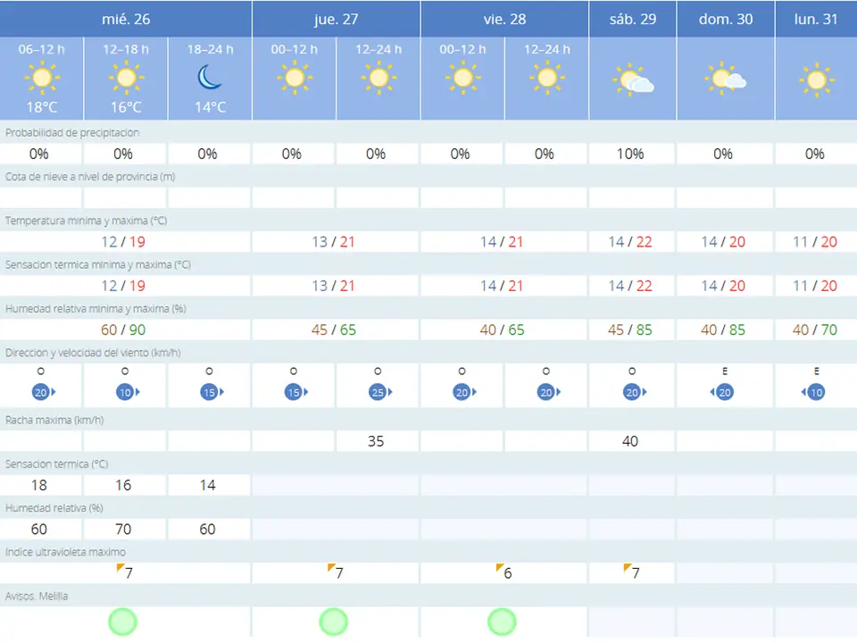This screenshot has width=857, height=643.
Task: Click the sun icon for jue. 27 12–24 h
Action: [379, 78]
